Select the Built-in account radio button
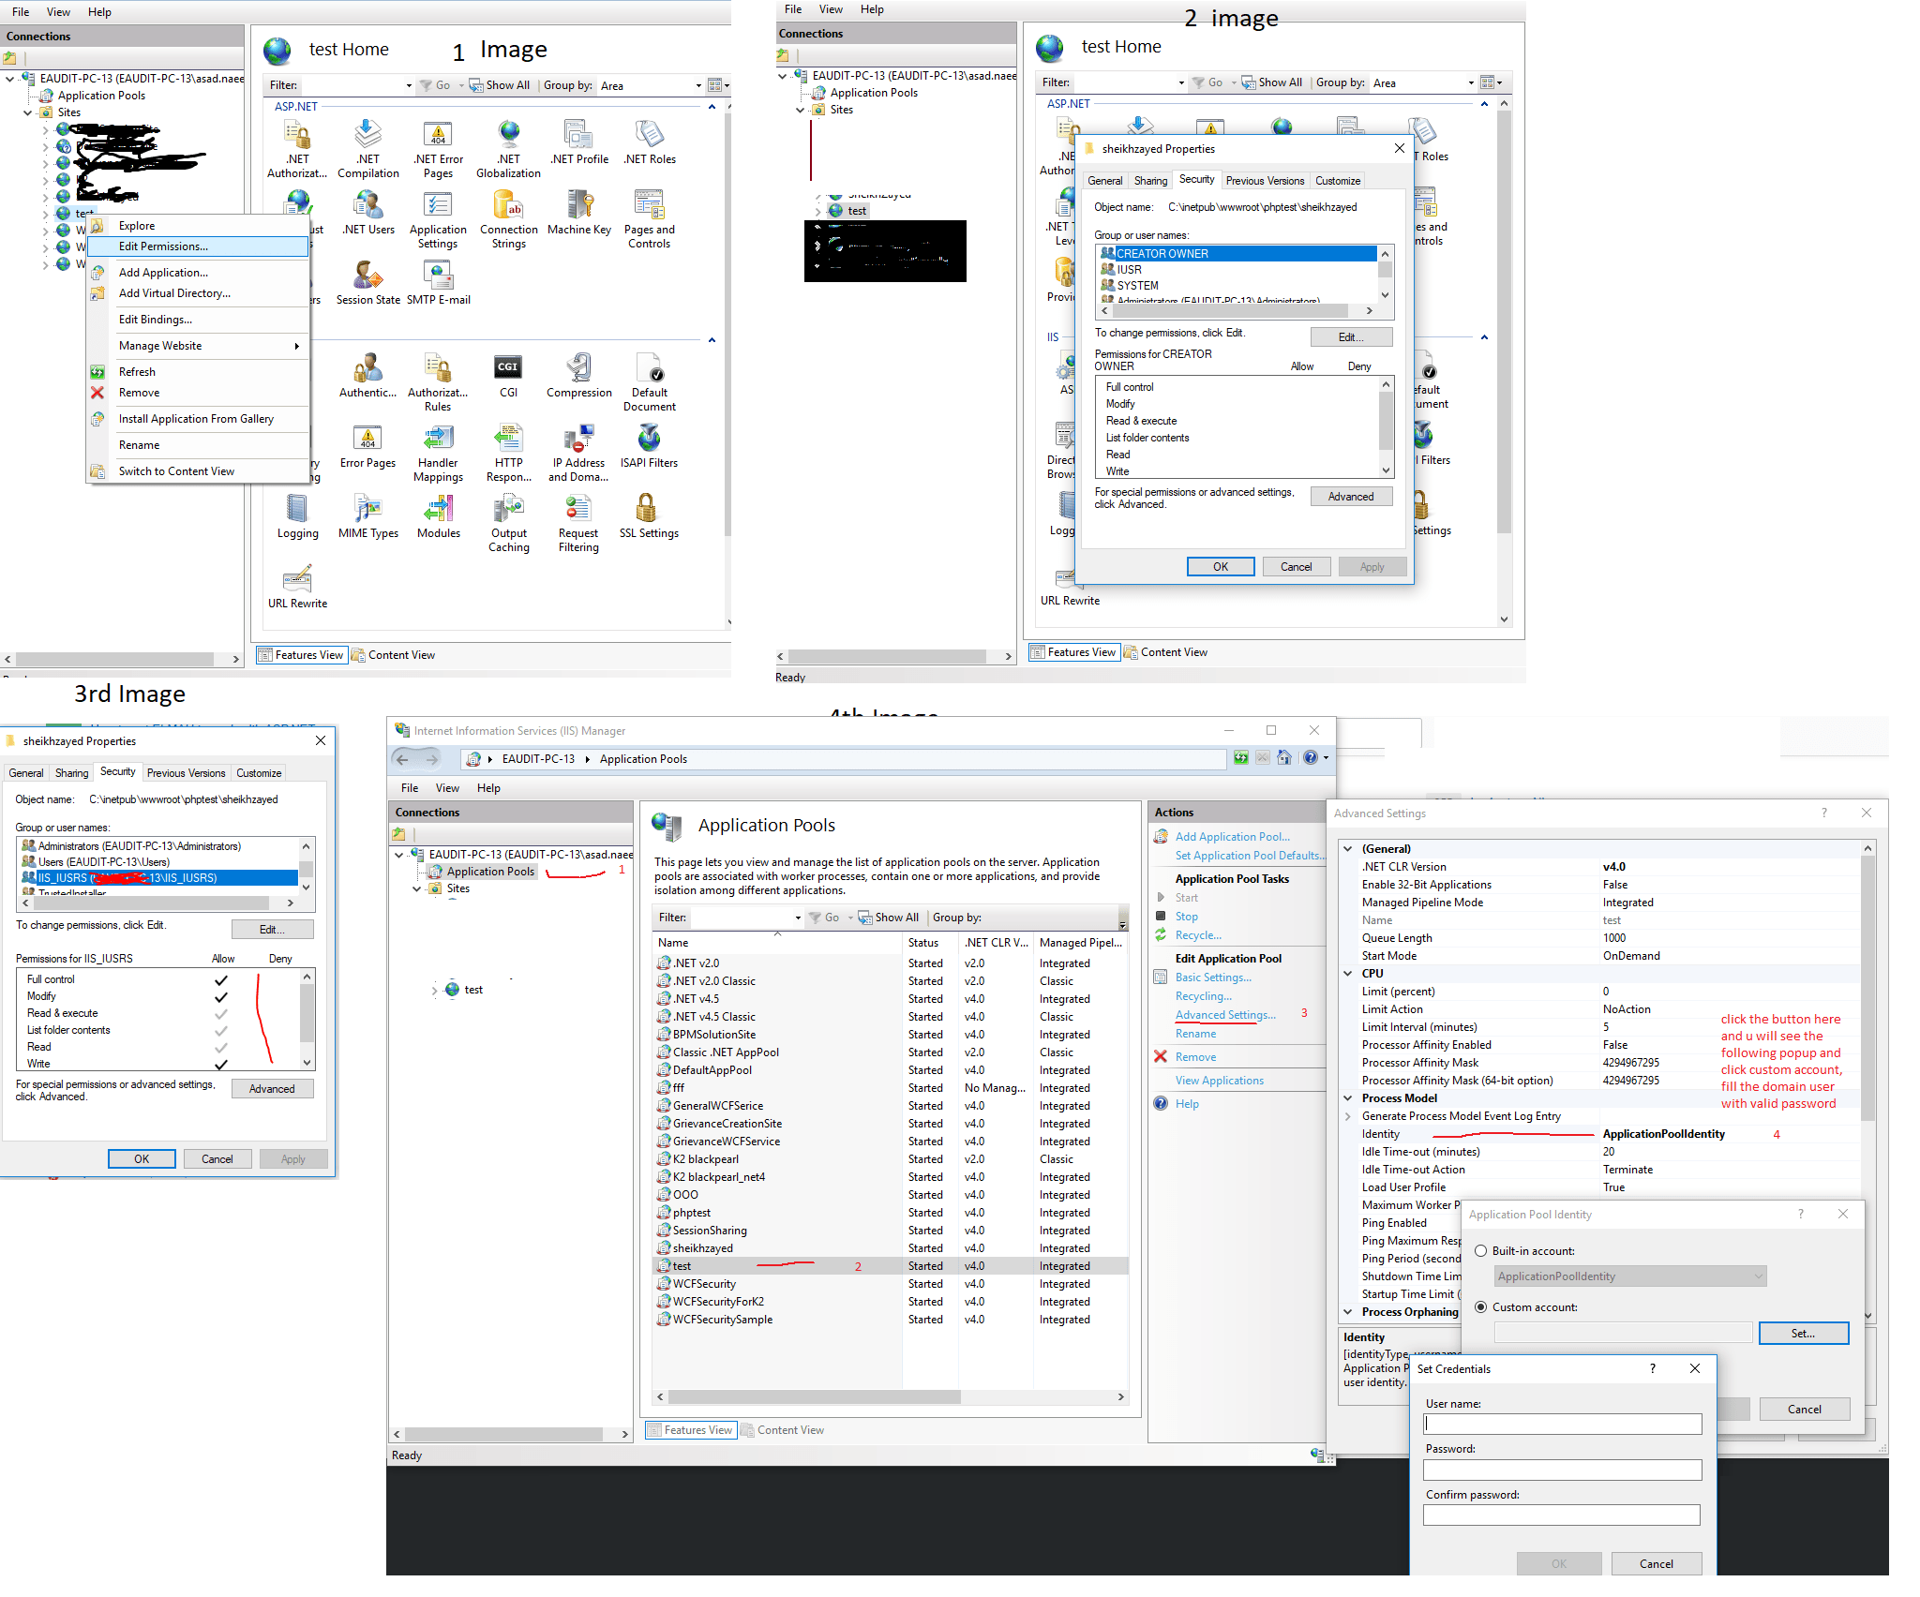Image resolution: width=1920 pixels, height=1597 pixels. (1481, 1251)
